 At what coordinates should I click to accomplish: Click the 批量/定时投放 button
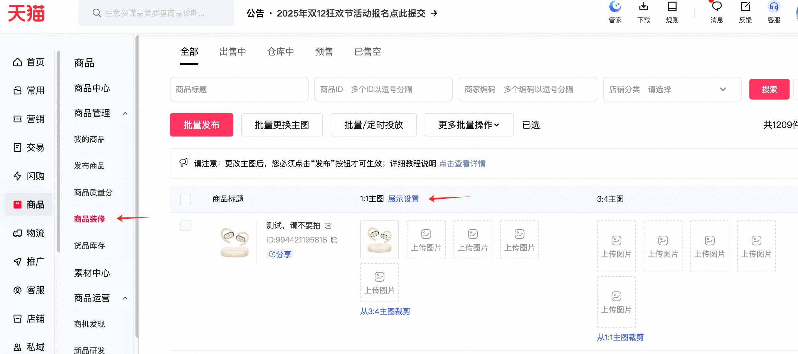pos(373,125)
